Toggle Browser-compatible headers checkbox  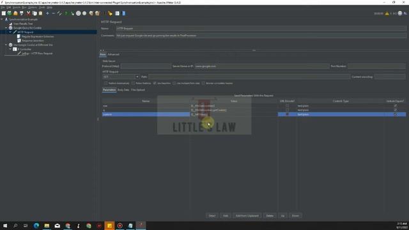click(203, 83)
